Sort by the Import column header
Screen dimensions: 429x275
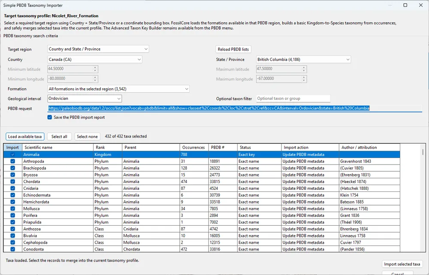click(x=12, y=147)
